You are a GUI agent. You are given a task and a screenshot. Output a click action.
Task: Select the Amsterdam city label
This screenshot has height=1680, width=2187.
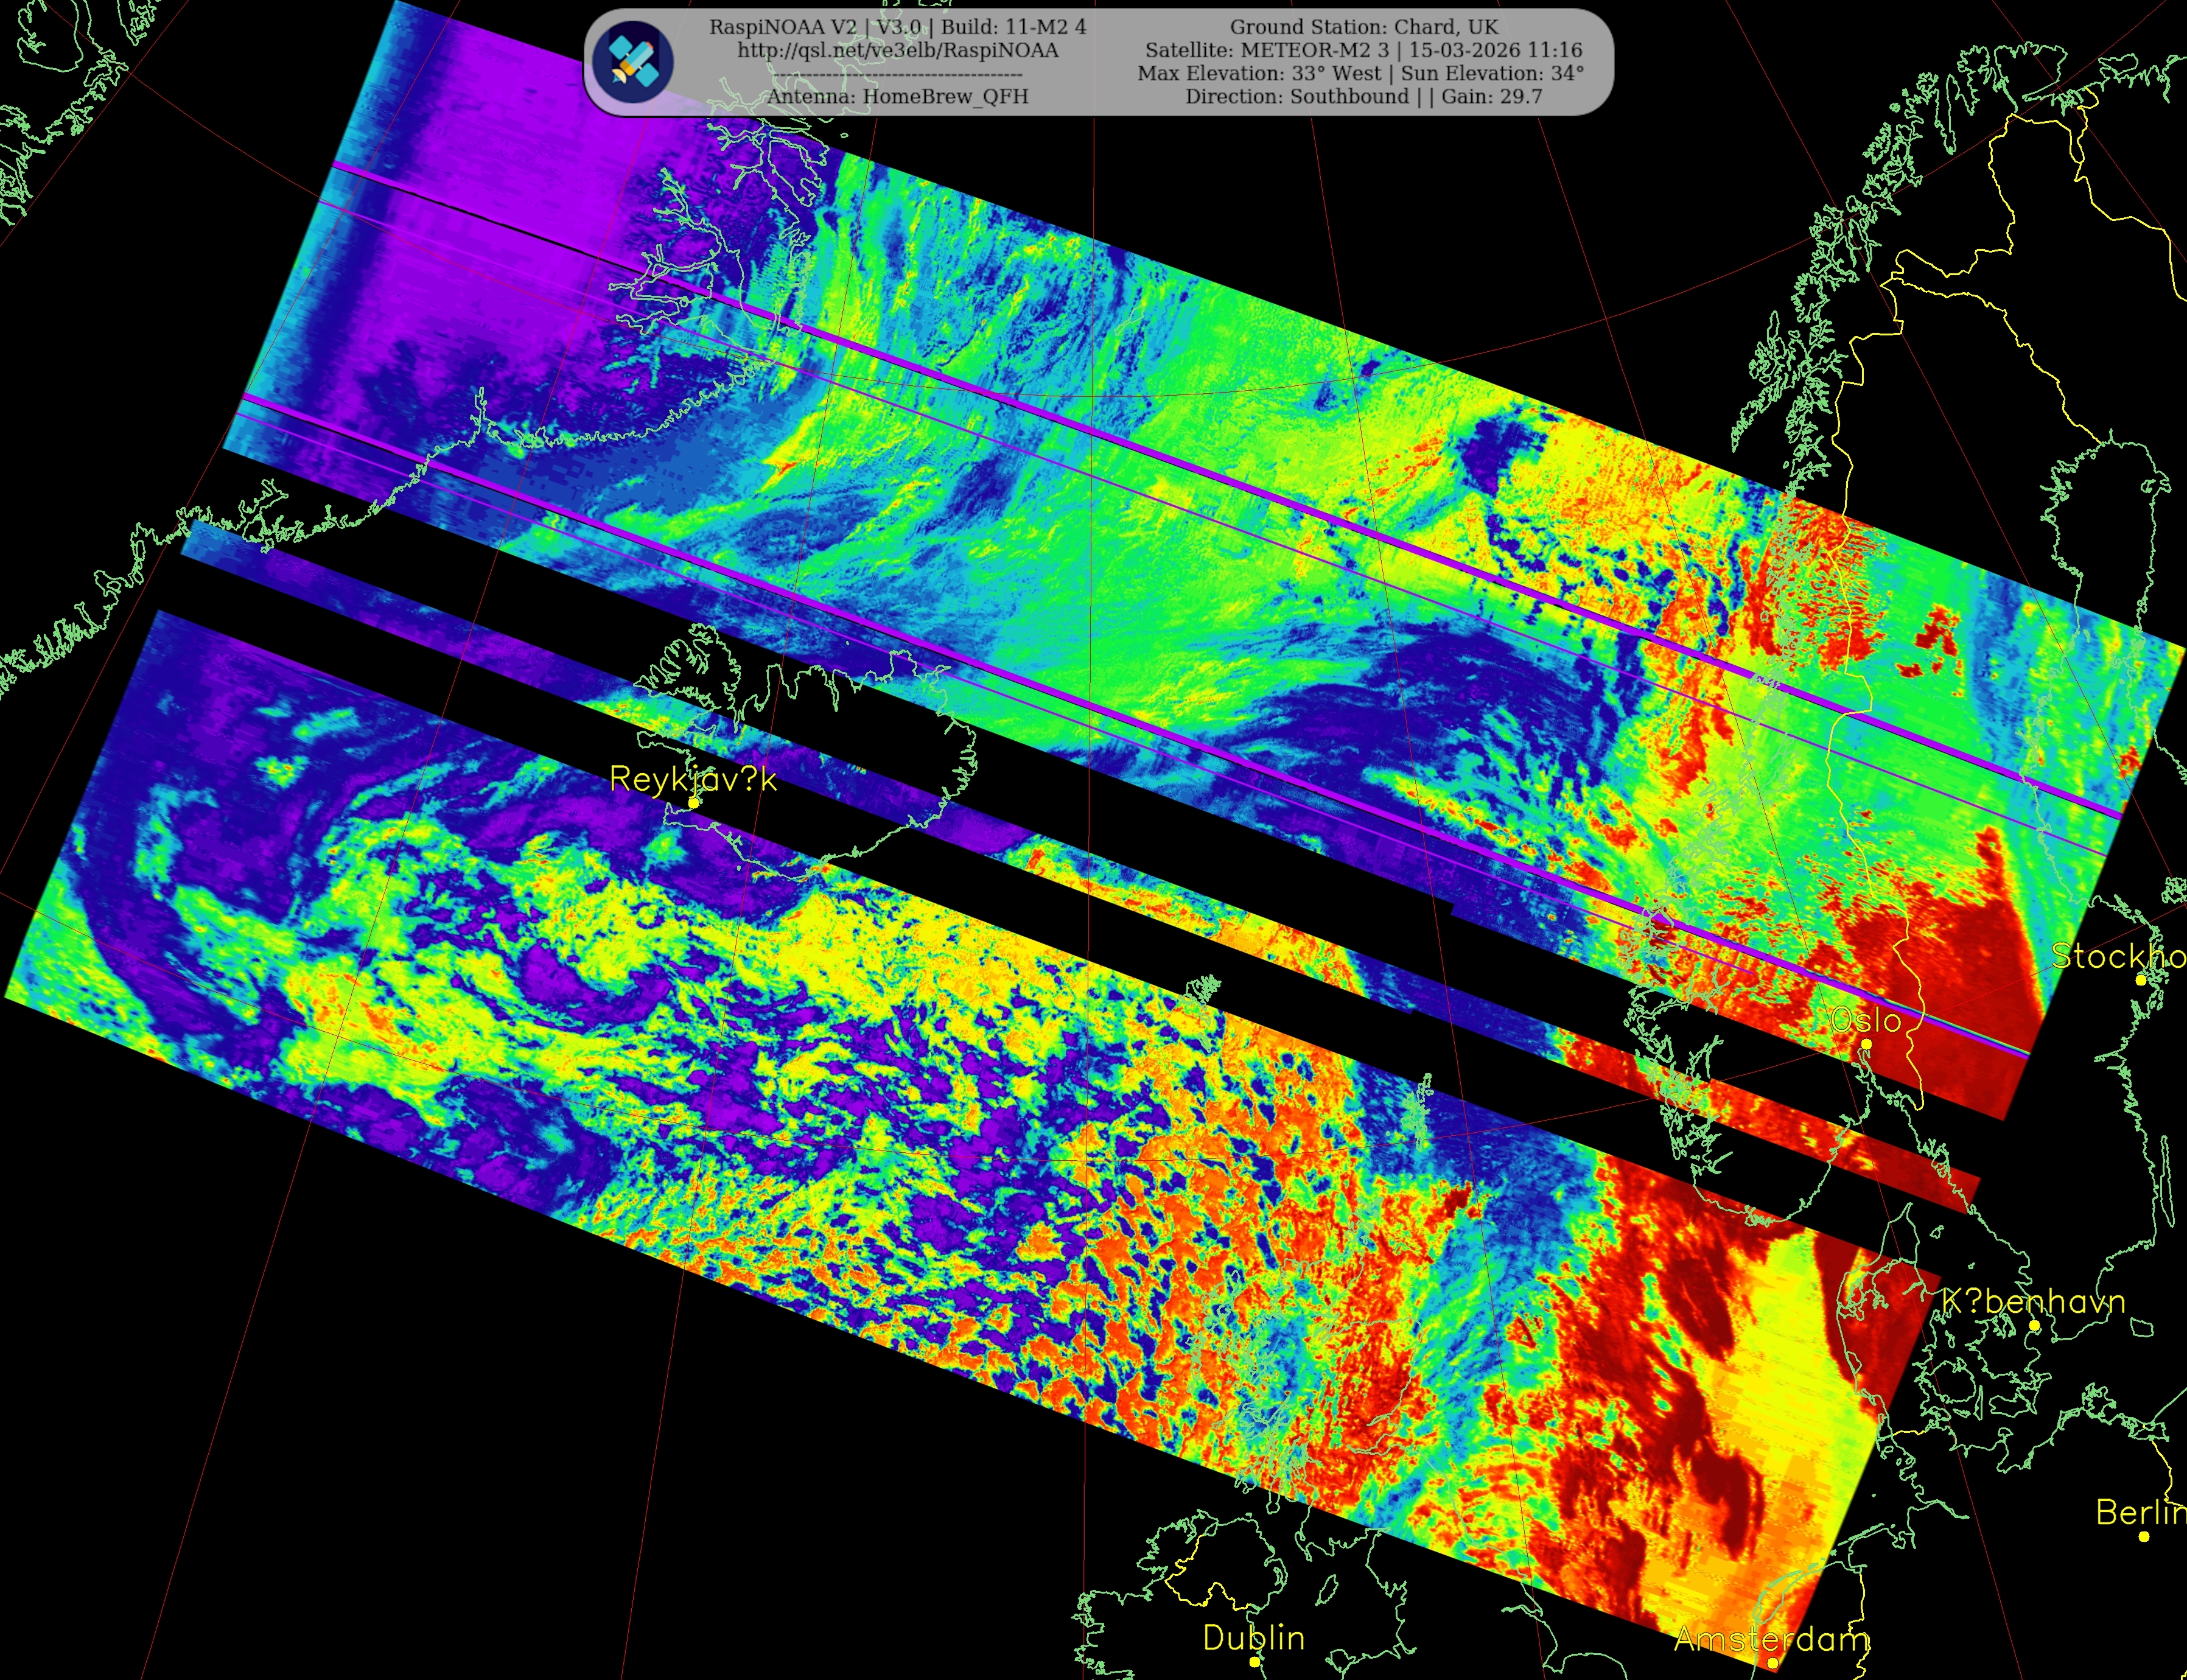point(1771,1639)
